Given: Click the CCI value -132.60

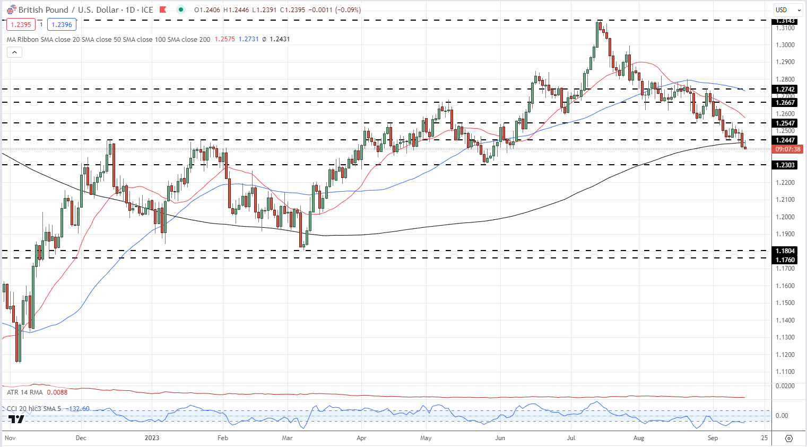Looking at the screenshot, I should (79, 409).
